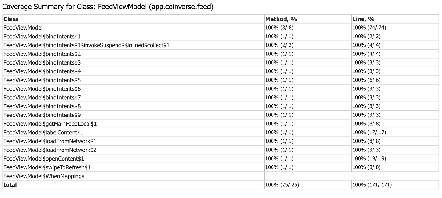Click FeedViewModel$openContent$1 class name
Screen dimensions: 442x198
[x=44, y=159]
